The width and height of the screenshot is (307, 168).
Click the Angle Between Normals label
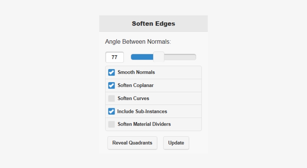tap(138, 42)
